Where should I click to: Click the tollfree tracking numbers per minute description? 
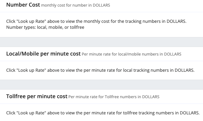pos(103,113)
